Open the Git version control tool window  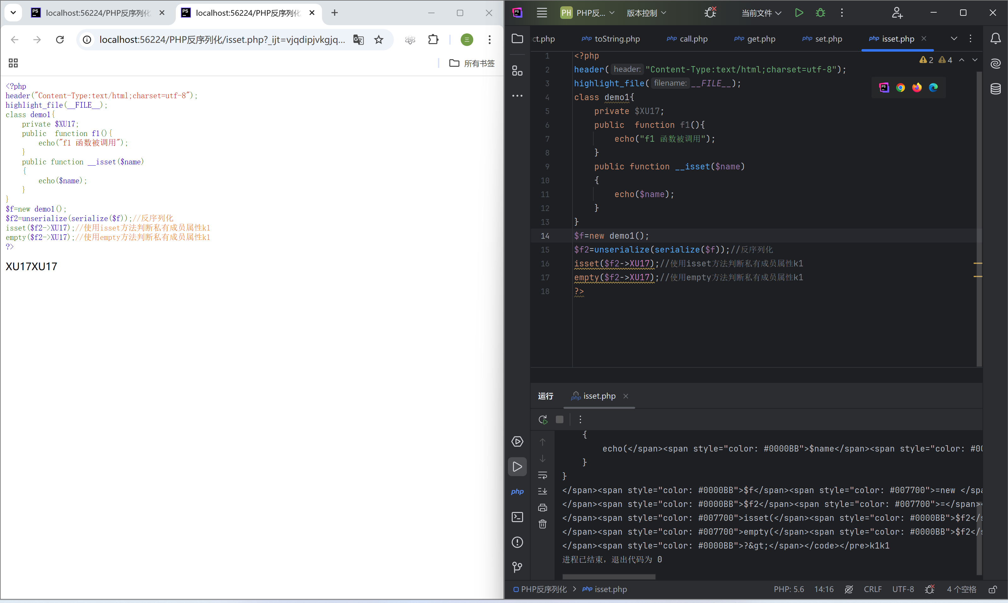coord(517,567)
